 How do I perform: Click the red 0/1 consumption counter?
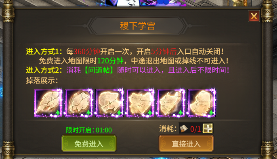click(196, 129)
